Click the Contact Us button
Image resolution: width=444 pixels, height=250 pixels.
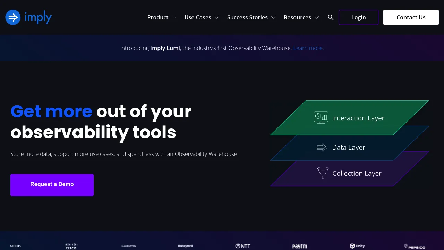click(x=411, y=17)
